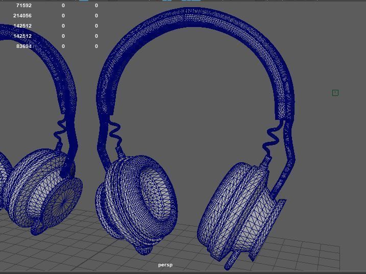Click the 83694 poly count value
Image resolution: width=366 pixels, height=274 pixels.
tap(24, 46)
